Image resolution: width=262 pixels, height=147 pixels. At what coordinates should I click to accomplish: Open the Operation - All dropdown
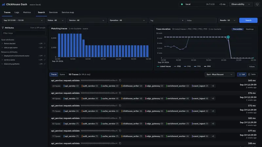(x=127, y=20)
